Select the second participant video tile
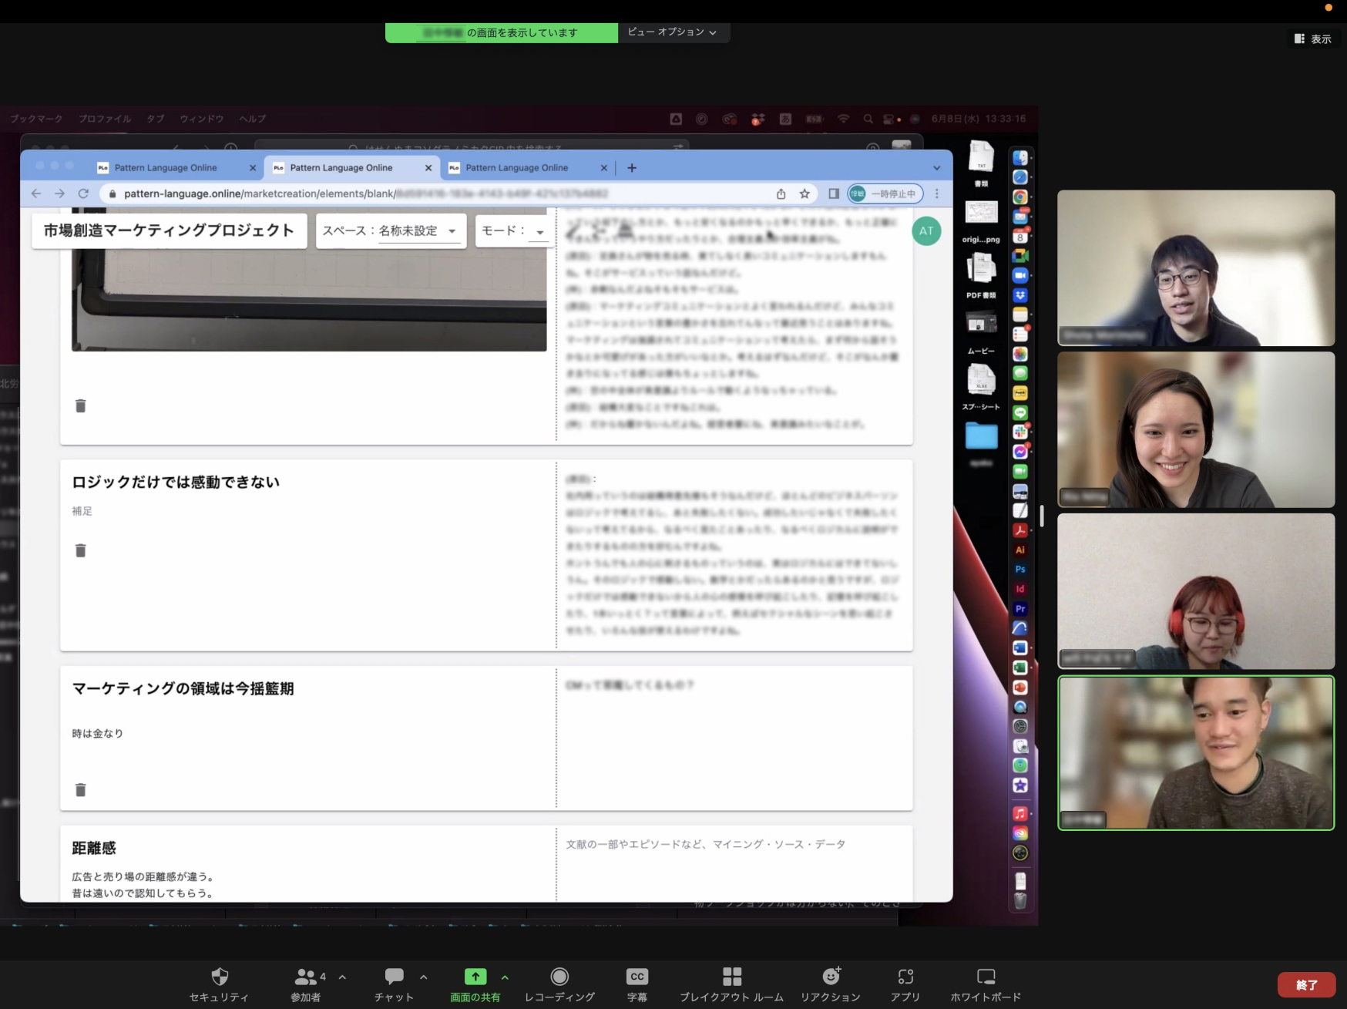The image size is (1347, 1009). coord(1195,429)
